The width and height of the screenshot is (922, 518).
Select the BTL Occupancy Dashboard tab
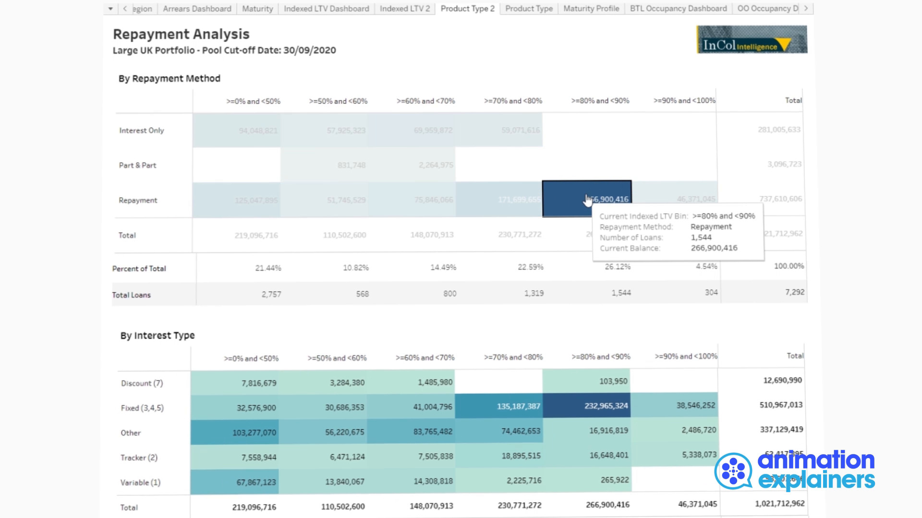pos(678,9)
